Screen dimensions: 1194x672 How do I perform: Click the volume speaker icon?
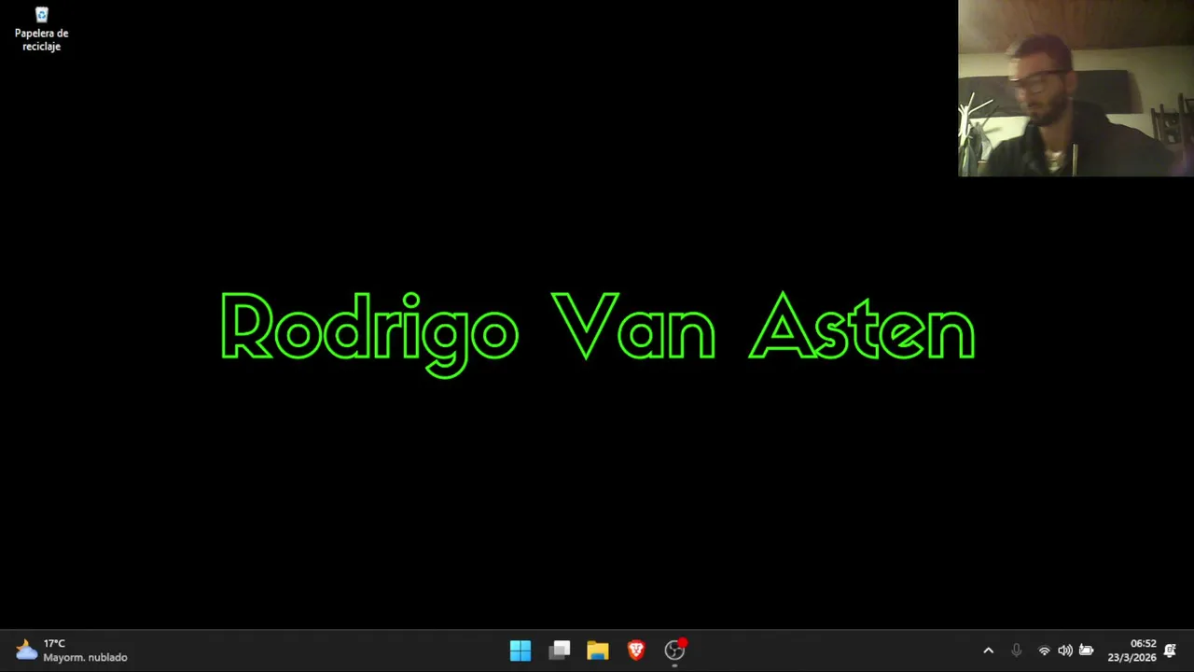pos(1064,651)
